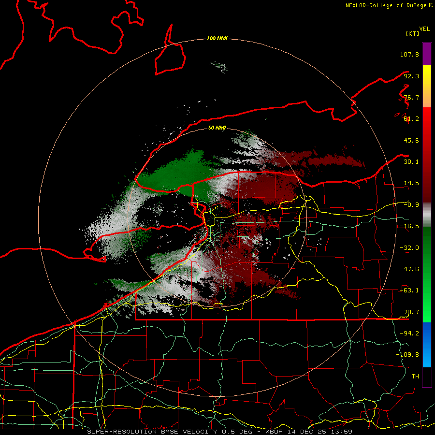Click the 107.8 value on velocity scale
Viewport: 435px width, 435px height.
[409, 54]
